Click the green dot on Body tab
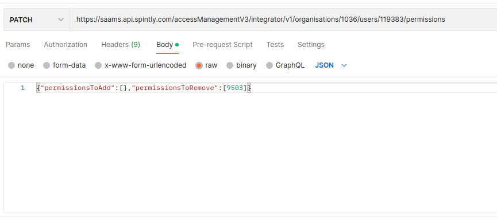 (177, 45)
